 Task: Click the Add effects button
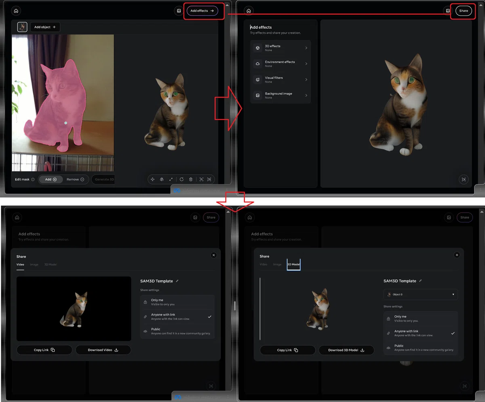pos(202,11)
